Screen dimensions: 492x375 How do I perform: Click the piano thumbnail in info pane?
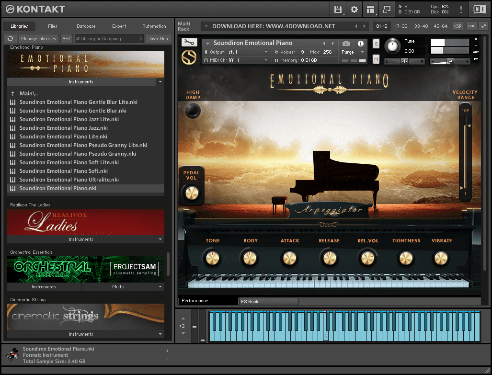12,355
